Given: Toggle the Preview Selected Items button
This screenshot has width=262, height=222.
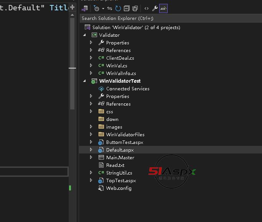Looking at the screenshot, I should click(163, 8).
